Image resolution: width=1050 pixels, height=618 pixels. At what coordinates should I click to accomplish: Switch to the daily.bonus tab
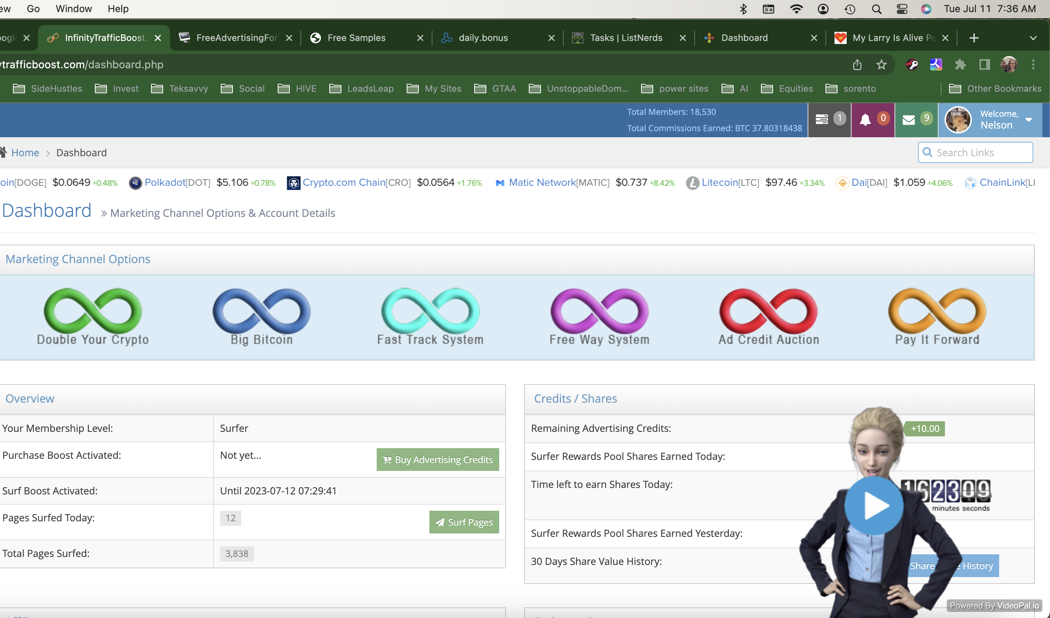point(498,38)
